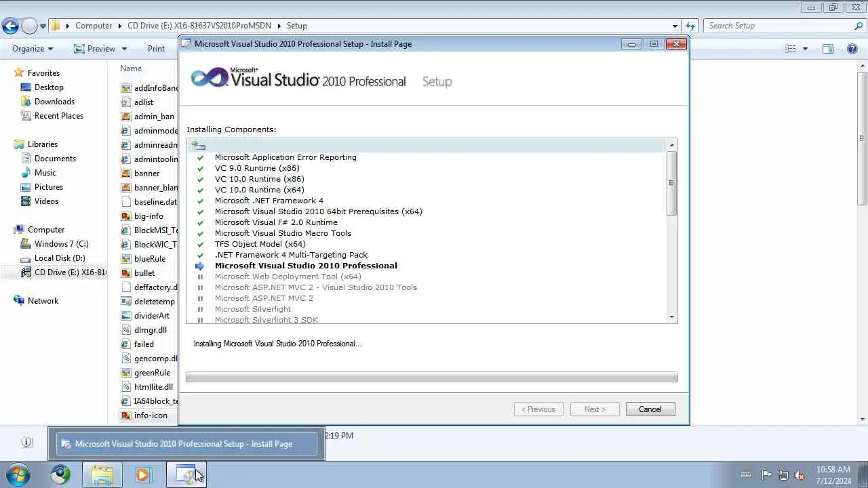Screen dimensions: 868x488
Task: Click the Explorer Back navigation button
Action: [10, 26]
